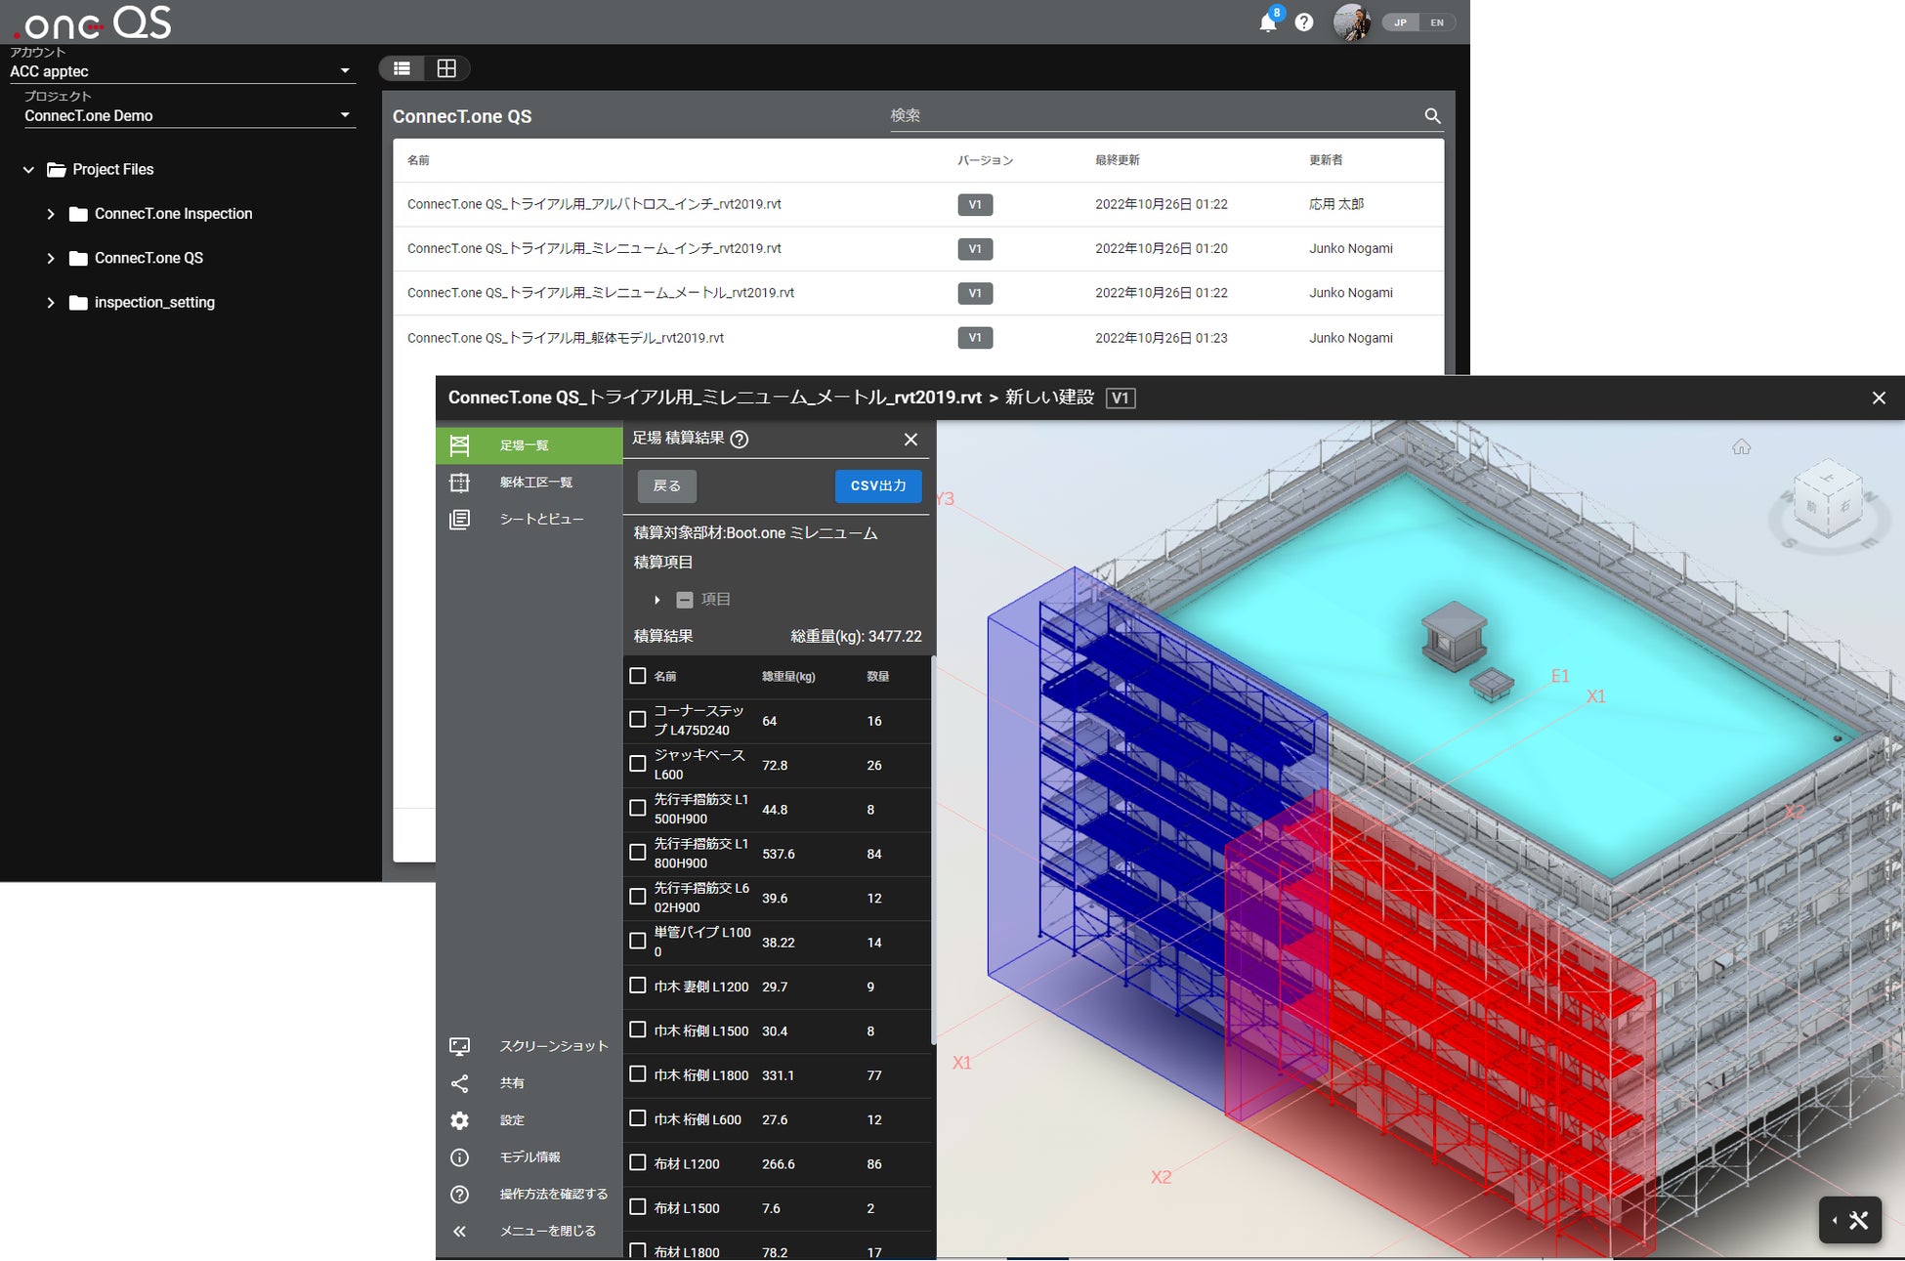The width and height of the screenshot is (1905, 1261).
Task: Click the search magnifier icon
Action: [x=1432, y=116]
